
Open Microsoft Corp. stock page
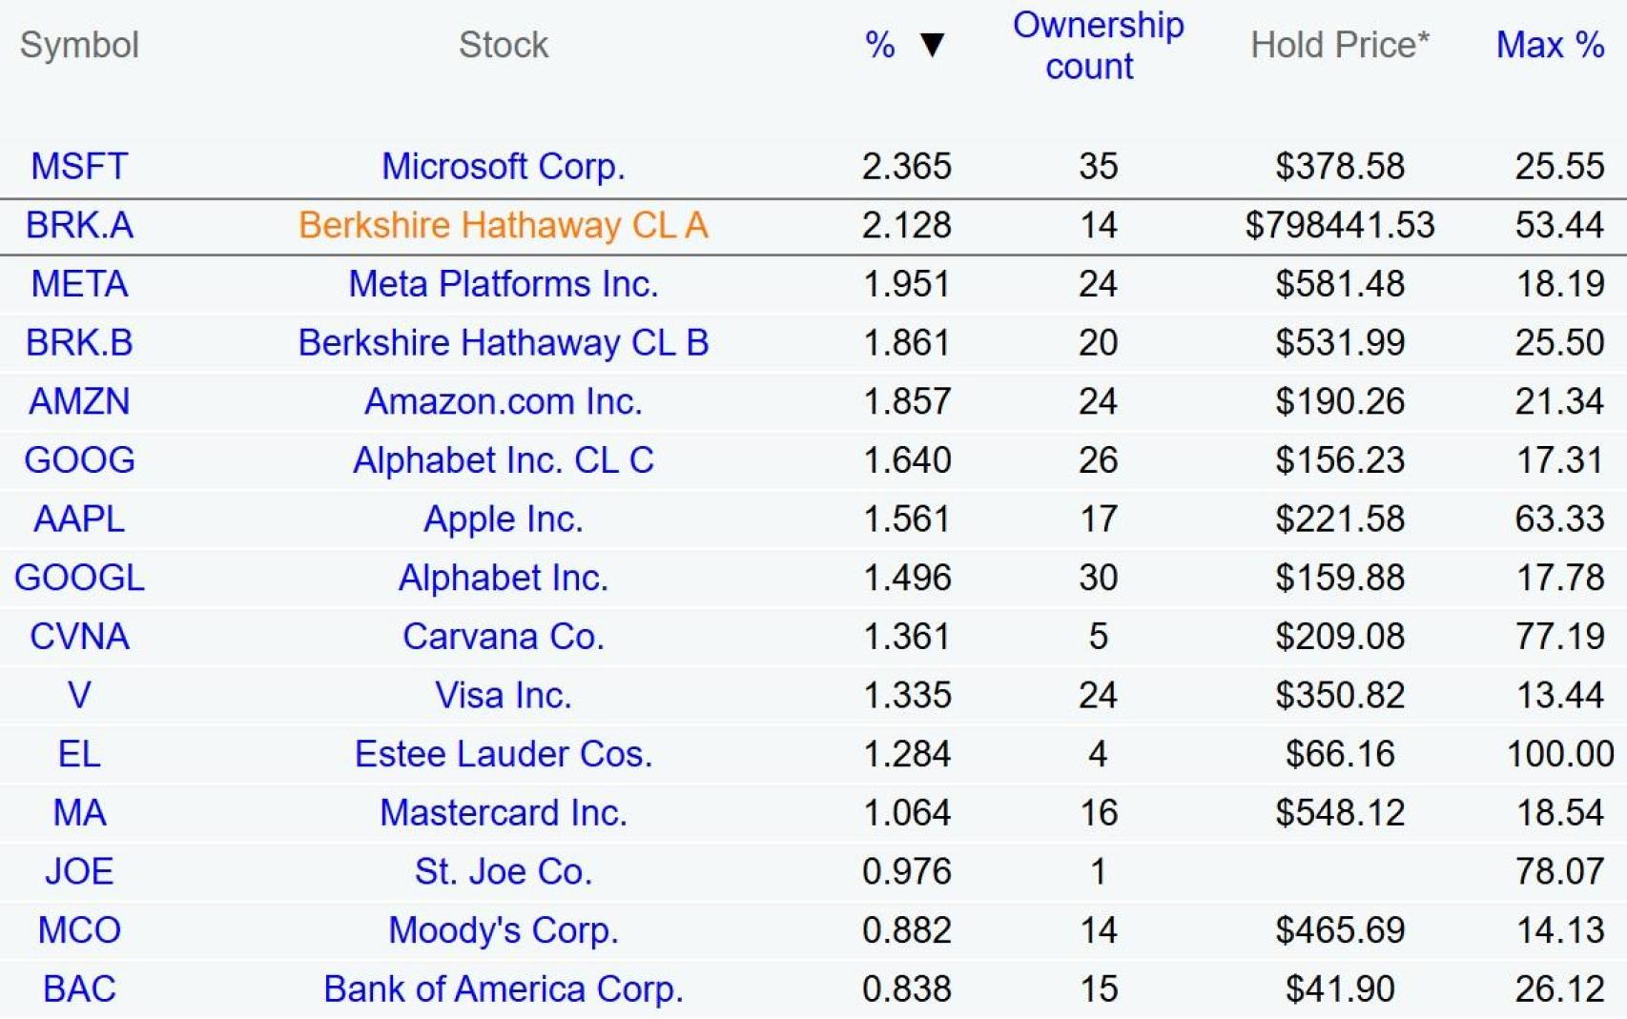pyautogui.click(x=503, y=166)
